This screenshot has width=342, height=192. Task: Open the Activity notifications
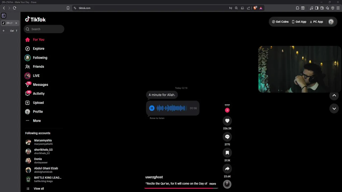[x=35, y=94]
